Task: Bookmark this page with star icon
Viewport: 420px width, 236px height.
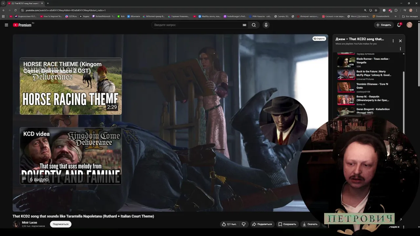Action: (x=376, y=10)
